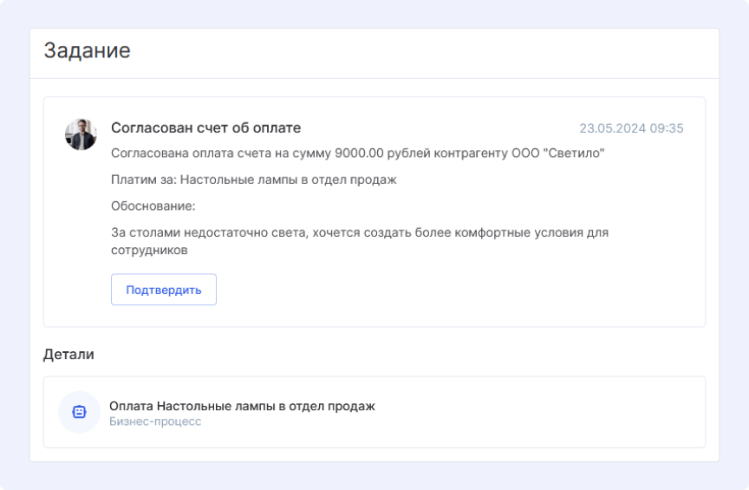
Task: Click the Задание page title
Action: 87,50
